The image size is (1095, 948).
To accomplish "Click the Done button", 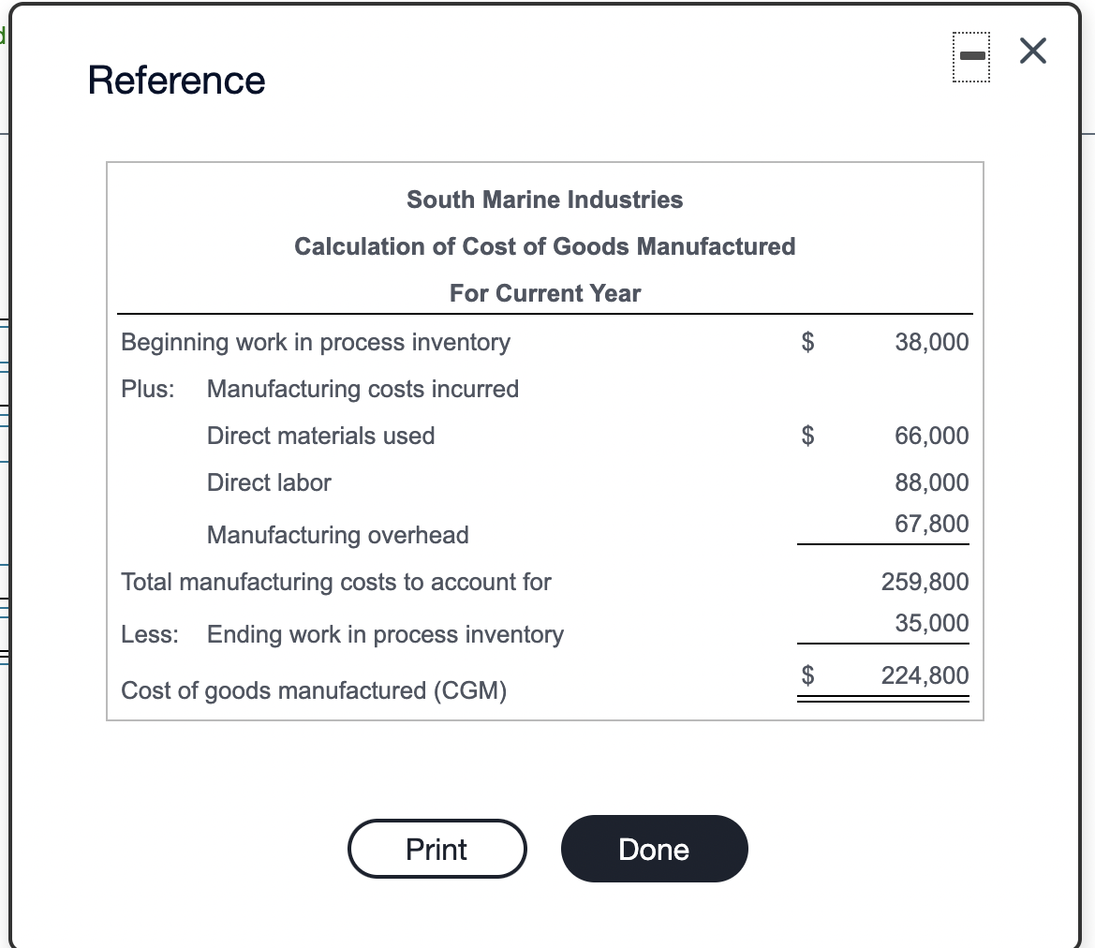I will coord(654,849).
